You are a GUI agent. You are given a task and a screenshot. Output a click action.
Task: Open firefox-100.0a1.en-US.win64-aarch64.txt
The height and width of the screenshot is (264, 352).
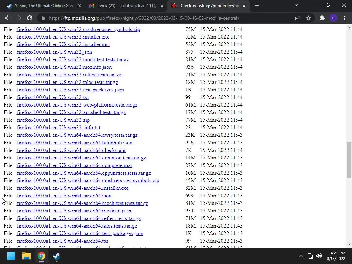63,241
